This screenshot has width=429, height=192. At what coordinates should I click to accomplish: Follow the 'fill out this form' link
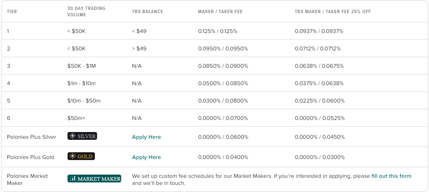[x=391, y=176]
